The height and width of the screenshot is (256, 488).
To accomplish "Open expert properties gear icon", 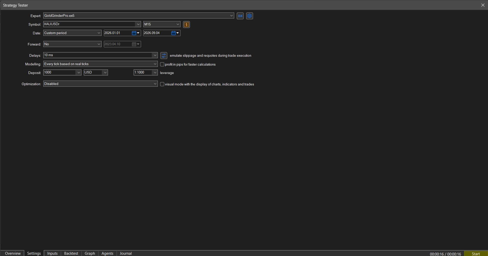I will (249, 16).
